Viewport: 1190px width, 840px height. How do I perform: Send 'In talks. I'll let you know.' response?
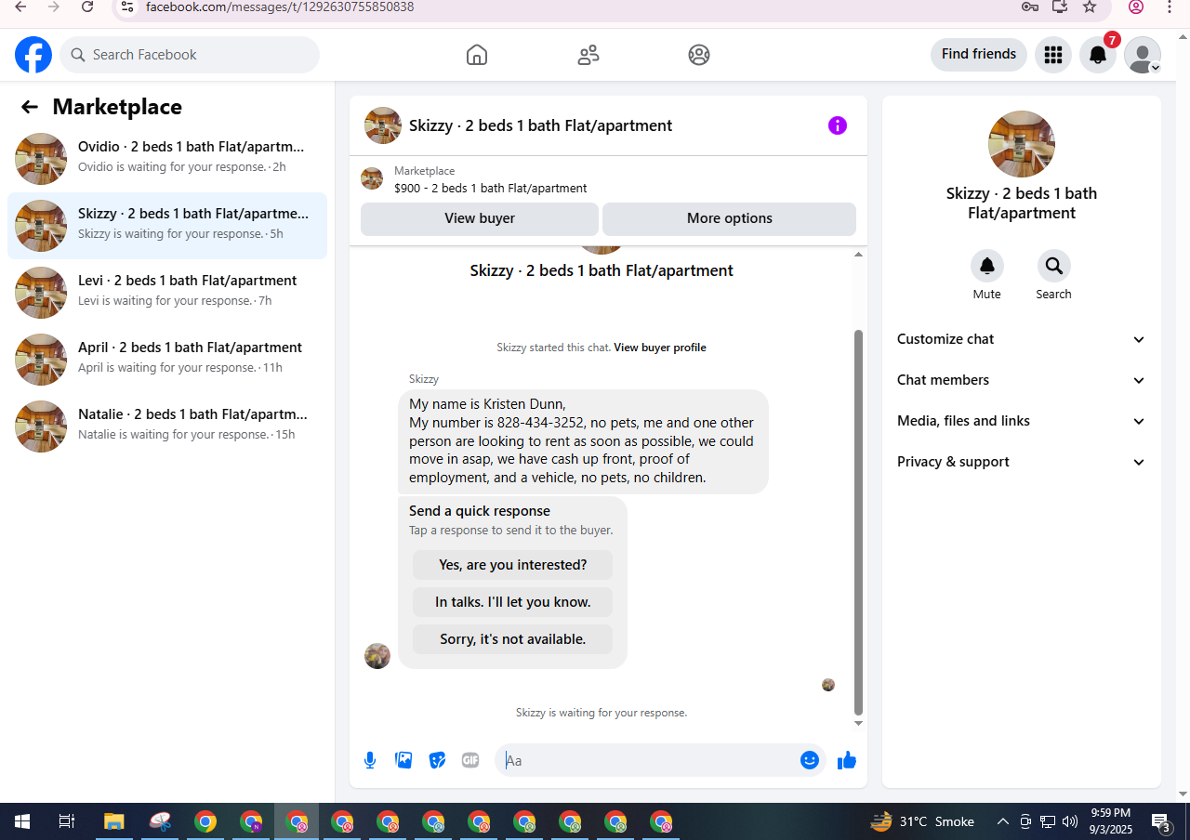(x=513, y=602)
